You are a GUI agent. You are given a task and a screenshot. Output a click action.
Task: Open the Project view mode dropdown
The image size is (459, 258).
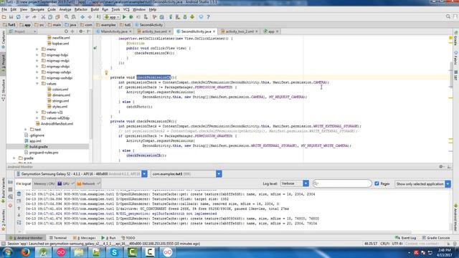pyautogui.click(x=23, y=32)
